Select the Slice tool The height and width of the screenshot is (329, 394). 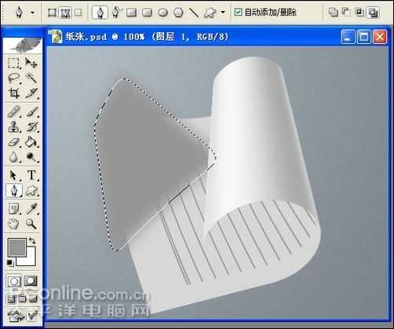(31, 93)
